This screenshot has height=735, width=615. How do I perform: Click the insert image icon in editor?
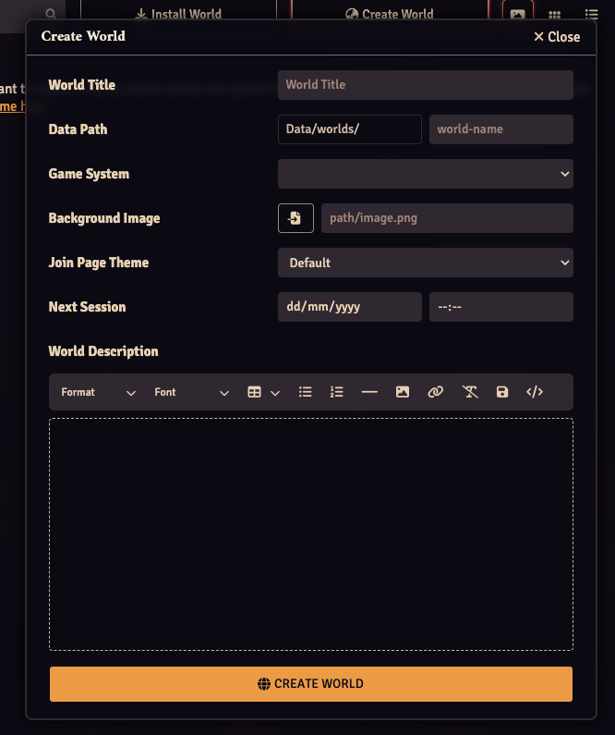click(x=403, y=392)
